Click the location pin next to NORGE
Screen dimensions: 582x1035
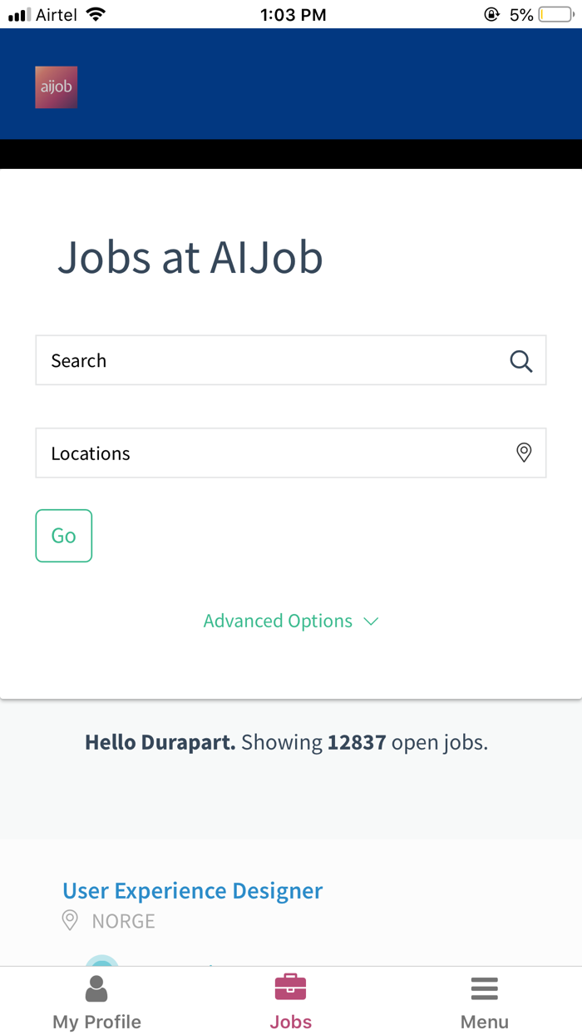pos(70,920)
